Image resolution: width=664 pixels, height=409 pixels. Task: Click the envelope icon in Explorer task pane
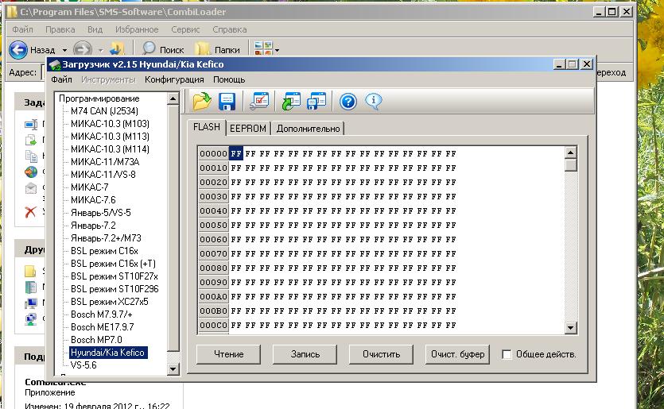pyautogui.click(x=30, y=187)
